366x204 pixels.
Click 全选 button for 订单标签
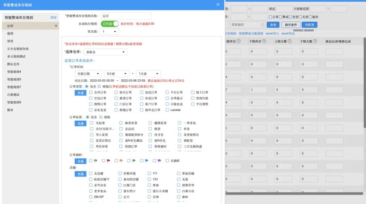coord(81,123)
